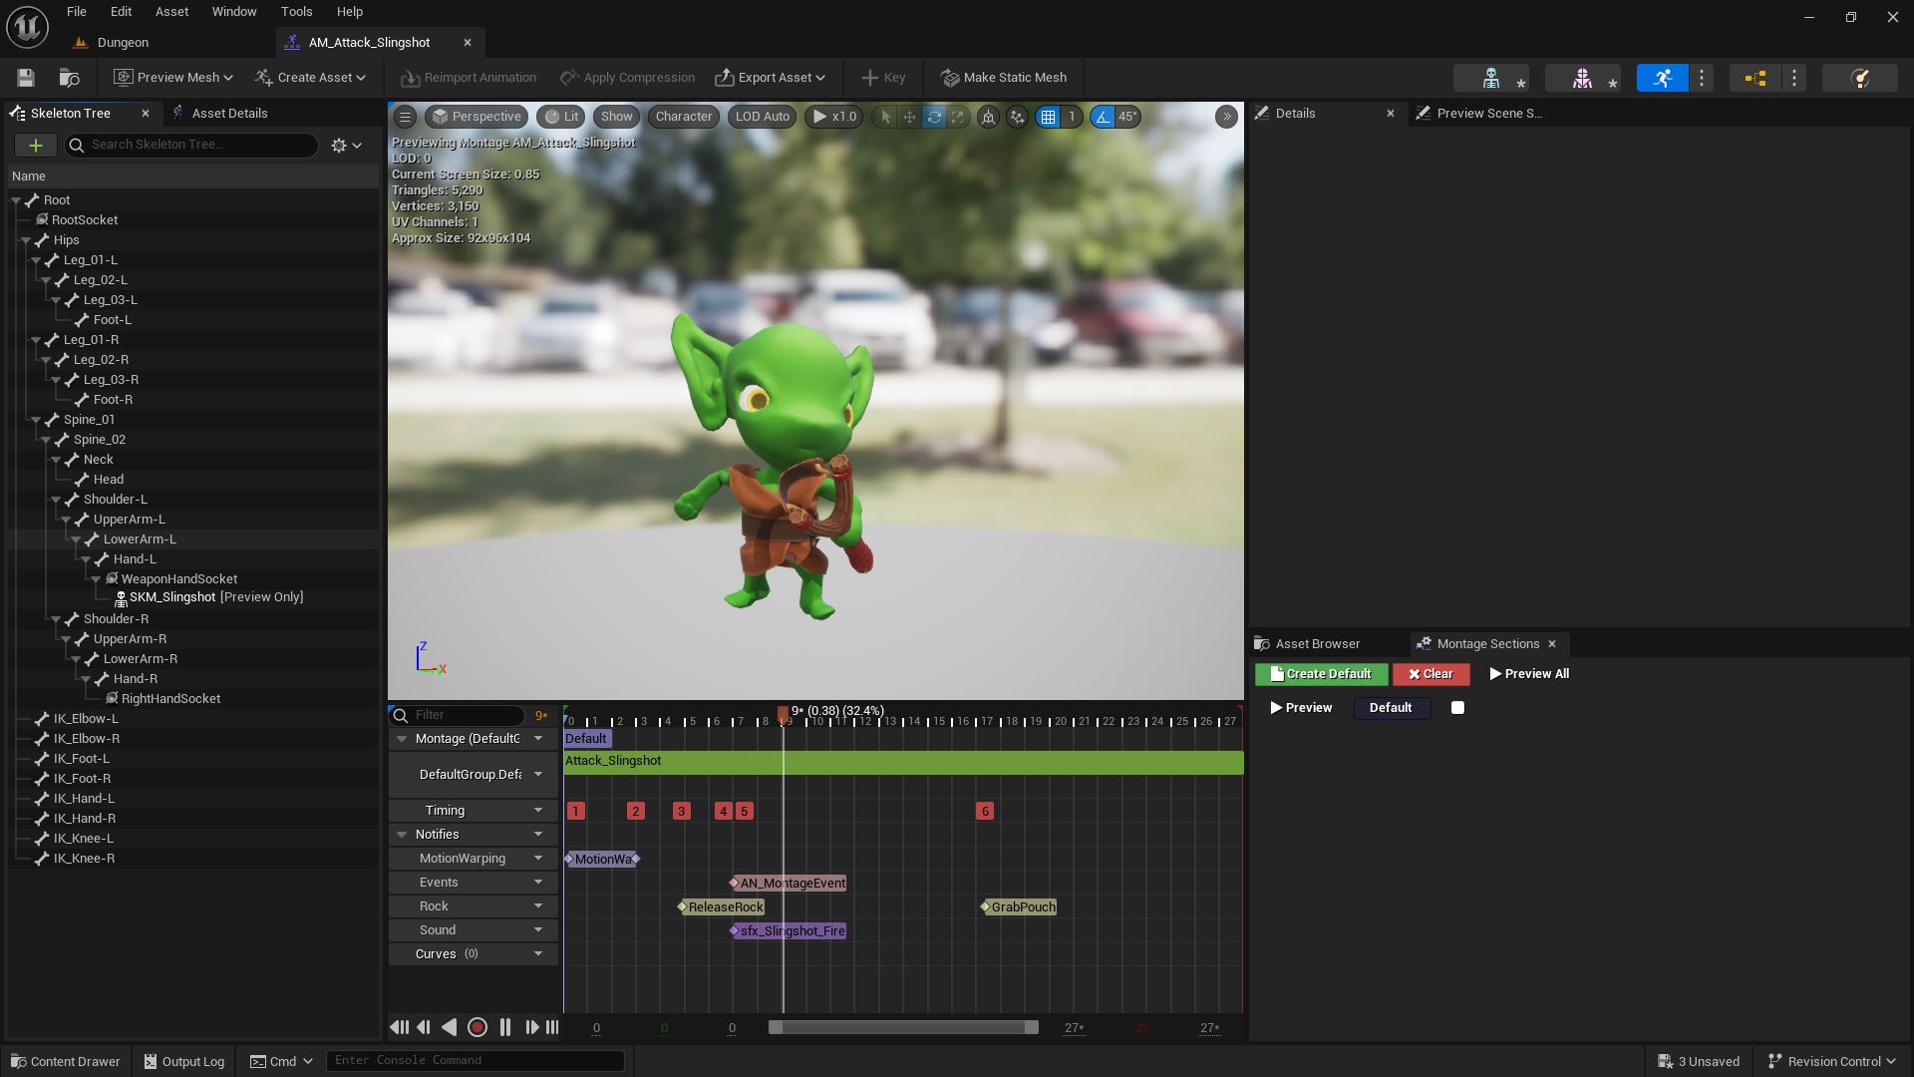Save the current asset with floppy icon
The height and width of the screenshot is (1077, 1914).
(26, 78)
